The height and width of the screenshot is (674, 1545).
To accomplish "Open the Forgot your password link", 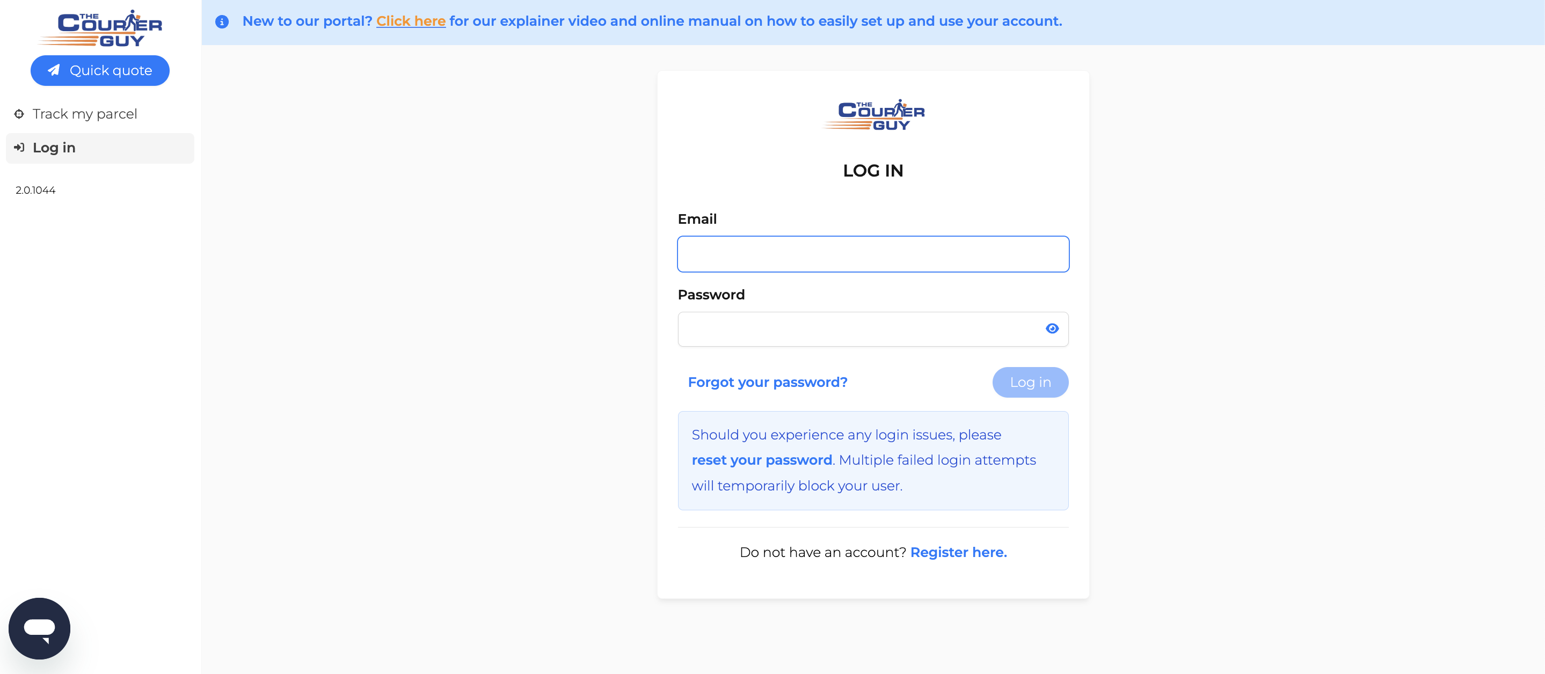I will (x=767, y=383).
